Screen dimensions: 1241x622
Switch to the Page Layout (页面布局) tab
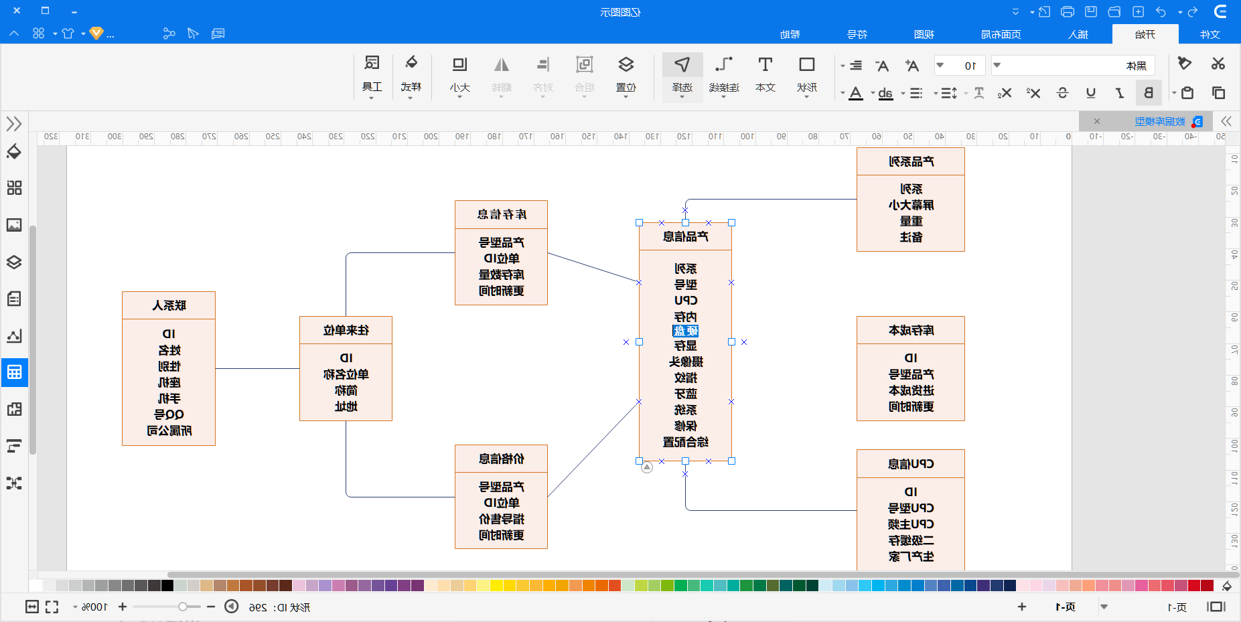(1001, 34)
